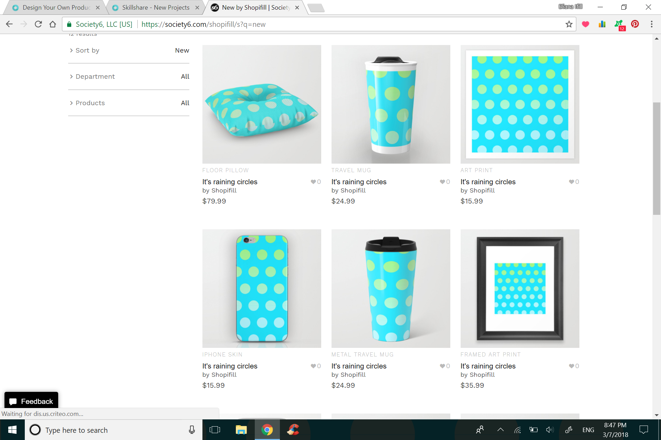Switch to the Design Your Own Product tab
Screen dimensions: 661x440
pyautogui.click(x=55, y=8)
